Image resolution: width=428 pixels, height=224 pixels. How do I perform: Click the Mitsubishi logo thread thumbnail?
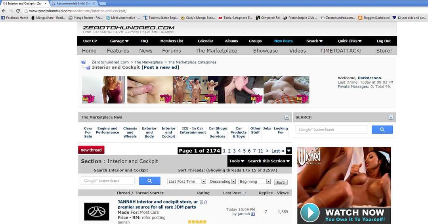point(96,212)
